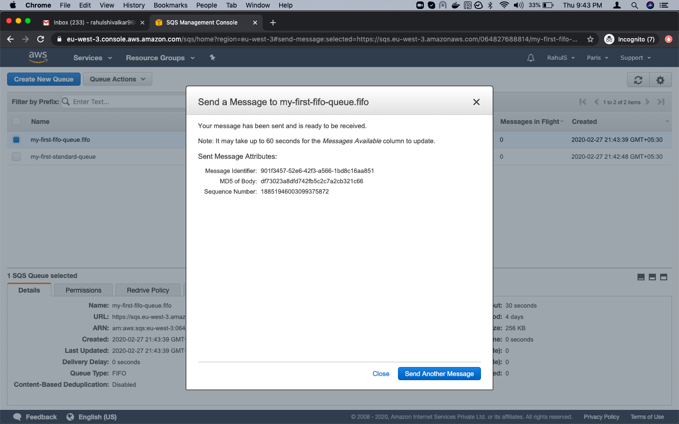
Task: Uncheck the my-first-fifo-queue.fifo checkbox
Action: (x=16, y=139)
